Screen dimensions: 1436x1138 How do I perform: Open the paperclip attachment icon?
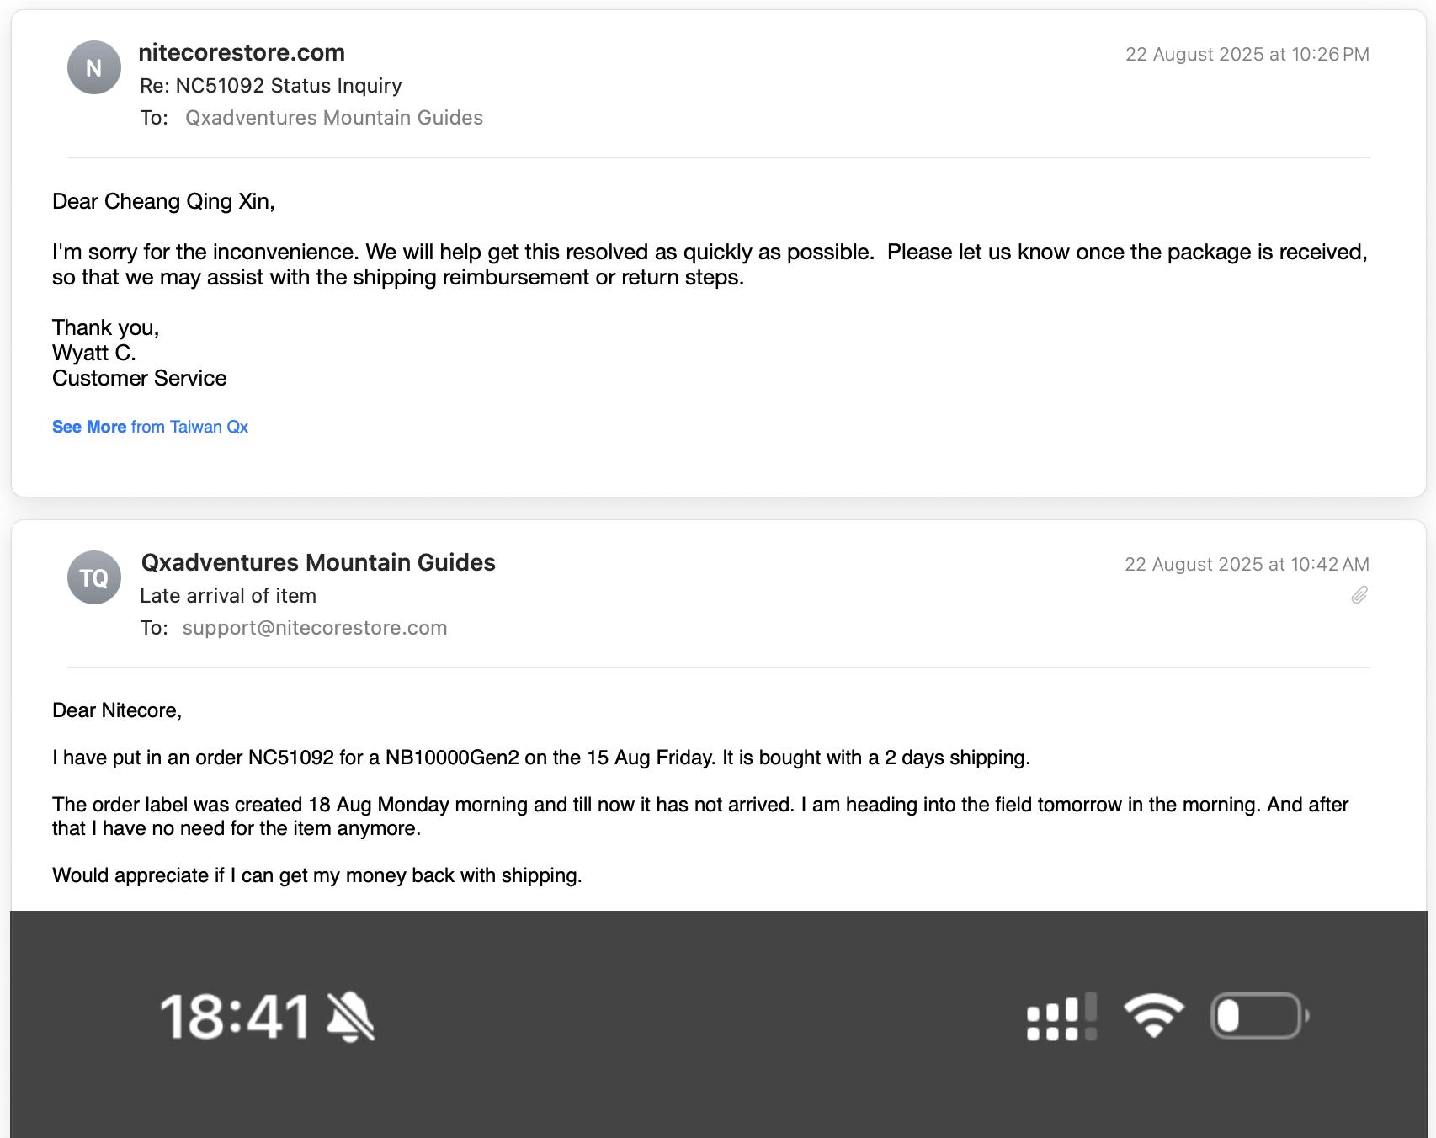pos(1359,596)
